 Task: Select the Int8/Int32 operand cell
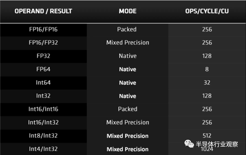[43, 136]
